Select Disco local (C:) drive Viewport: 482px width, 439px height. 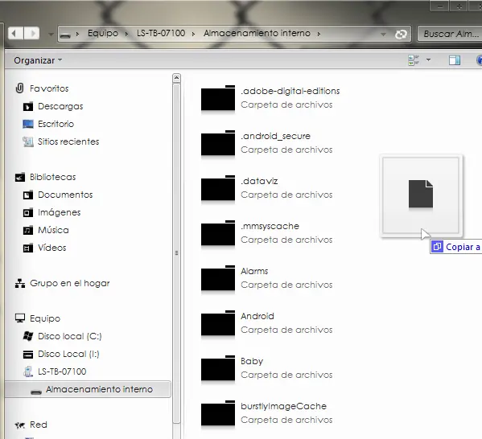(69, 336)
